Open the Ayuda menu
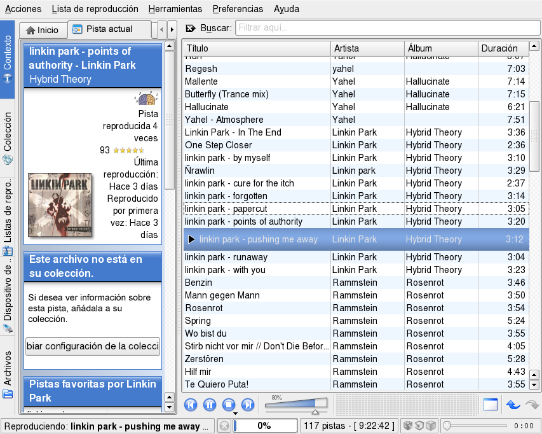The width and height of the screenshot is (542, 434). click(x=287, y=9)
